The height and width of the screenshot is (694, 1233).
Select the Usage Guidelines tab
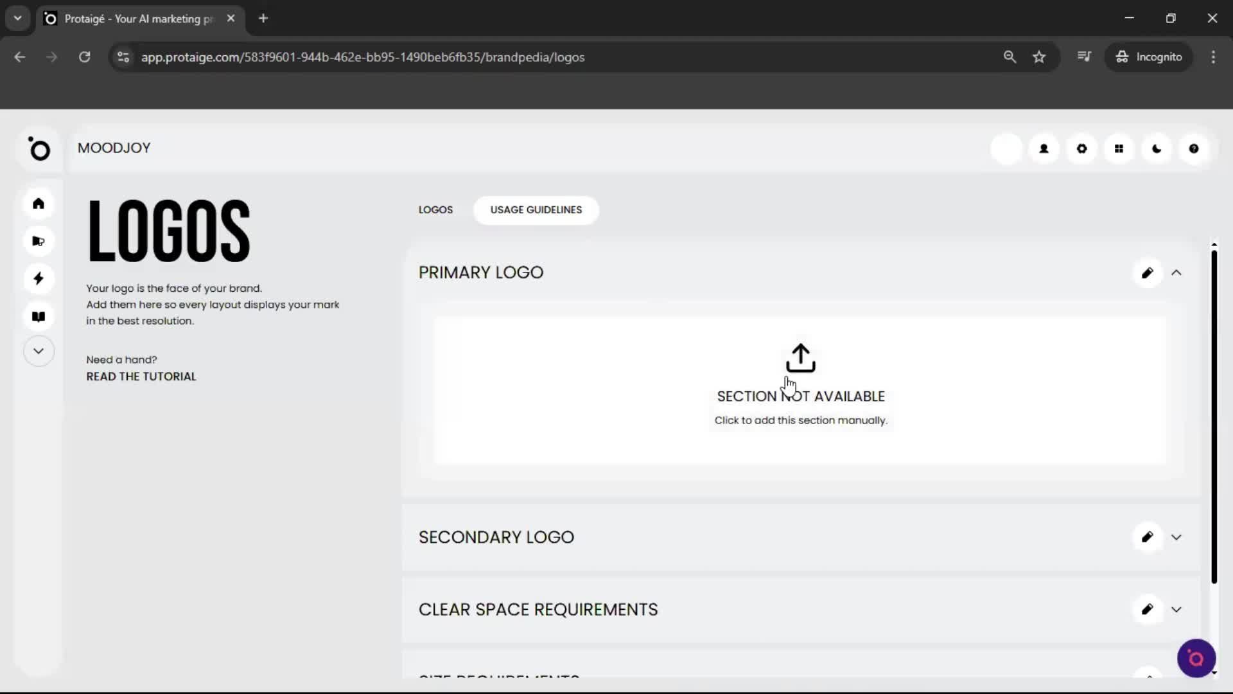point(536,210)
